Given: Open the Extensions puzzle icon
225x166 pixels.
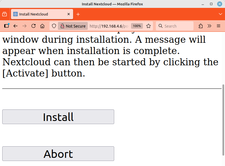Looking at the screenshot, I should (x=201, y=26).
